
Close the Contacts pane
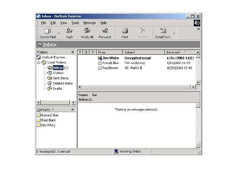tap(73, 110)
